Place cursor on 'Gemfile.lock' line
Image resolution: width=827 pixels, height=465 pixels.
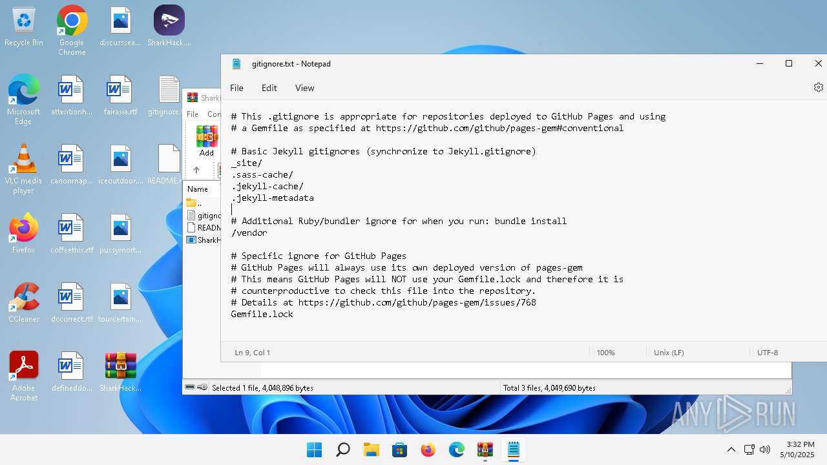coord(262,315)
